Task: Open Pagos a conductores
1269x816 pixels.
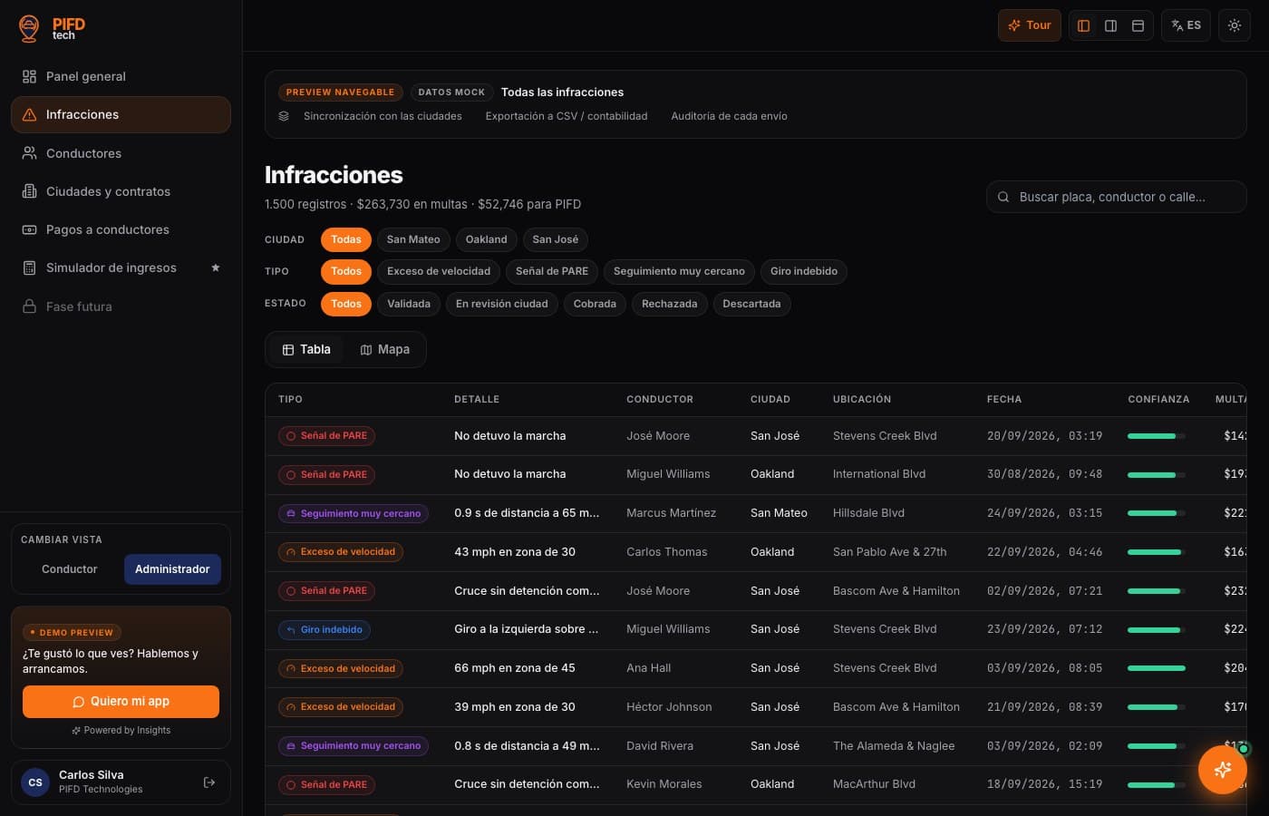Action: (x=121, y=229)
